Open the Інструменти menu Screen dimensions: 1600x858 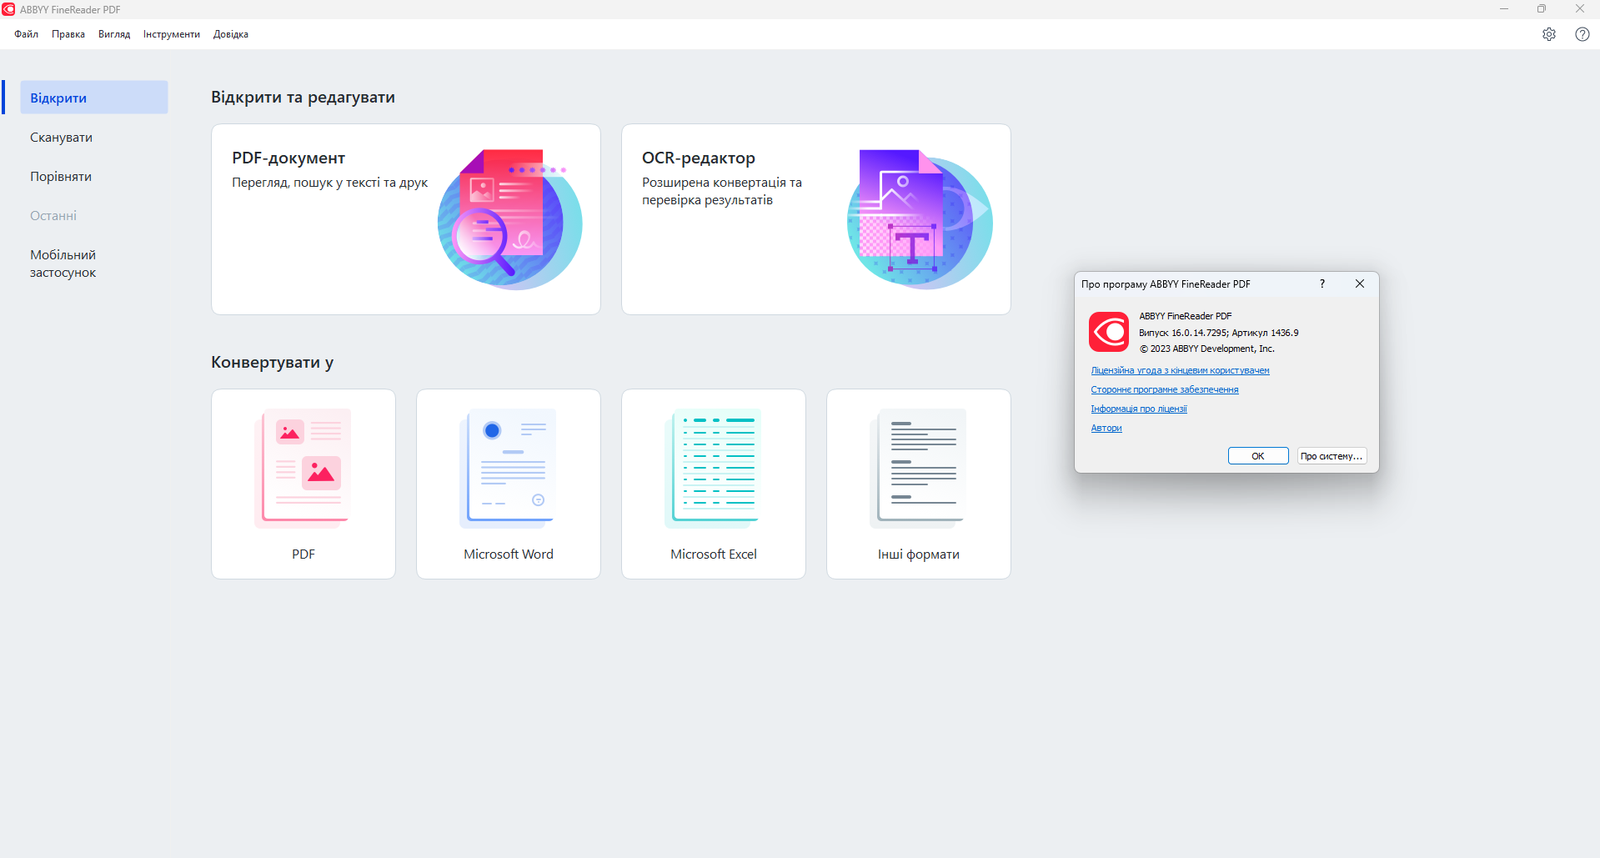171,34
